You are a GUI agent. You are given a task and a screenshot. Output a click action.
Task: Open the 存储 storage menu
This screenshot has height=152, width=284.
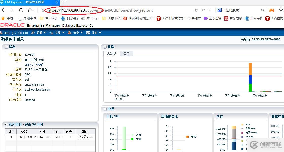pyautogui.click(x=60, y=33)
